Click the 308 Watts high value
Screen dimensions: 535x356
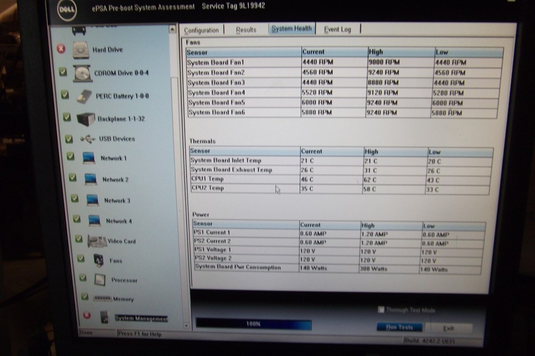click(x=373, y=269)
